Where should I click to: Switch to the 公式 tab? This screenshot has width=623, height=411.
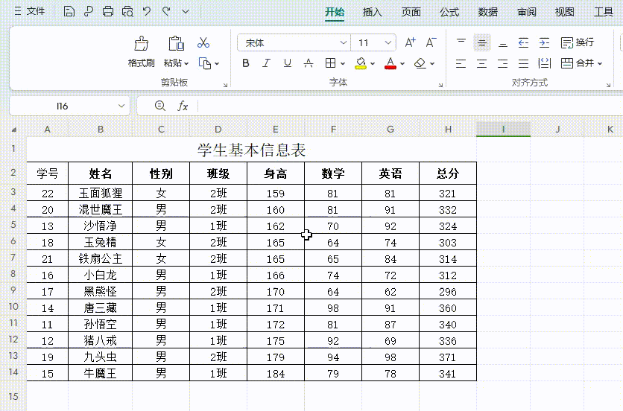tap(449, 12)
